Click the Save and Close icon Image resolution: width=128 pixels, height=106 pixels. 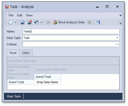(x=29, y=22)
